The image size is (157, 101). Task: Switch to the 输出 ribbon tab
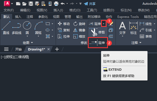pyautogui.click(x=79, y=17)
